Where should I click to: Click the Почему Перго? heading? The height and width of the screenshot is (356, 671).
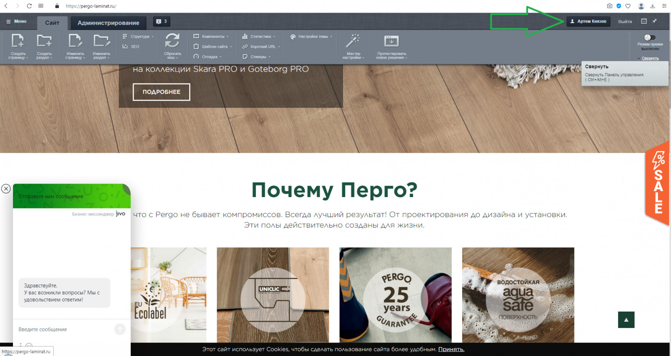[334, 190]
